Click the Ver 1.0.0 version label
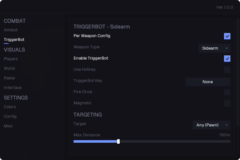This screenshot has width=240, height=160. [225, 7]
